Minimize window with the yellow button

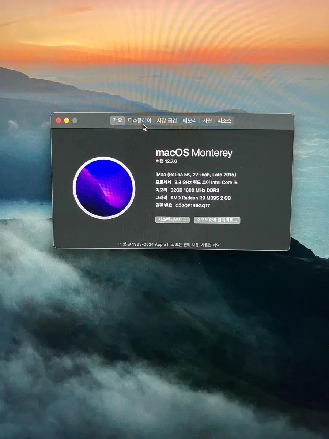[x=67, y=120]
